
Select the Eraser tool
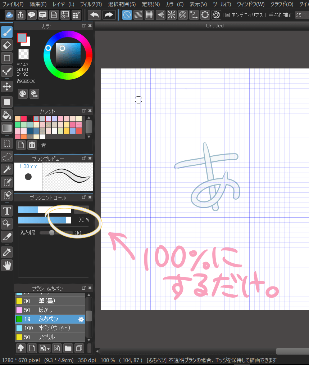point(7,45)
